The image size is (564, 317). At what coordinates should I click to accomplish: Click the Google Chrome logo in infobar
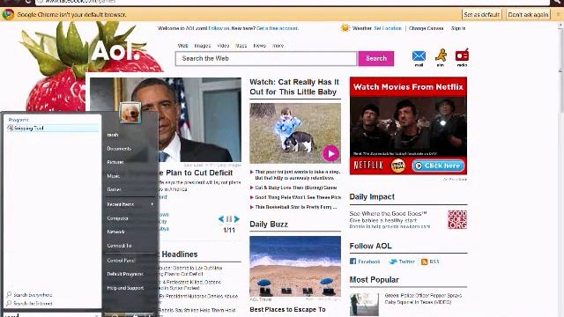point(8,14)
